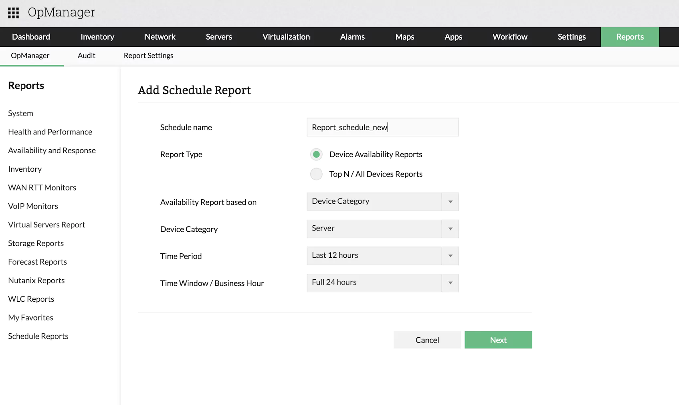The width and height of the screenshot is (679, 405).
Task: Open WLC Reports in sidebar
Action: tap(31, 299)
